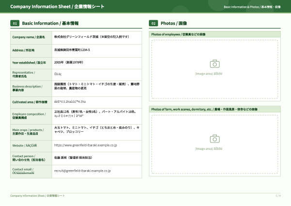
Task: Click the 'Basic Information' section heading
Action: click(50, 23)
